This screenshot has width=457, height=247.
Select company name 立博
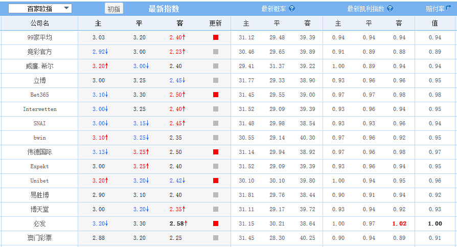(40, 80)
